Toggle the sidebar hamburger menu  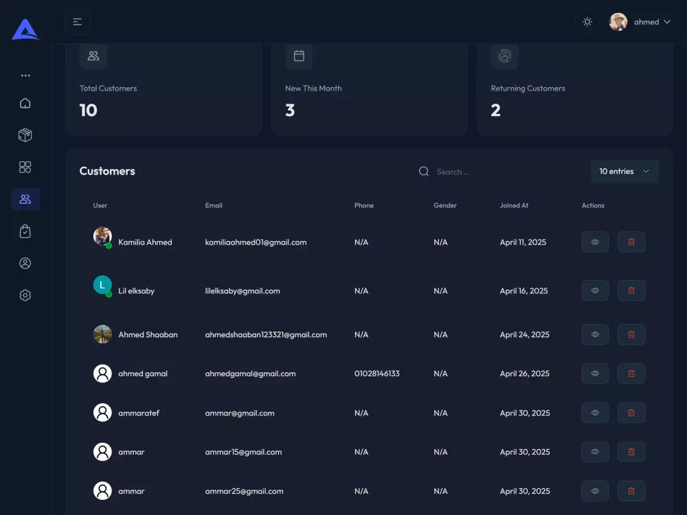(78, 22)
